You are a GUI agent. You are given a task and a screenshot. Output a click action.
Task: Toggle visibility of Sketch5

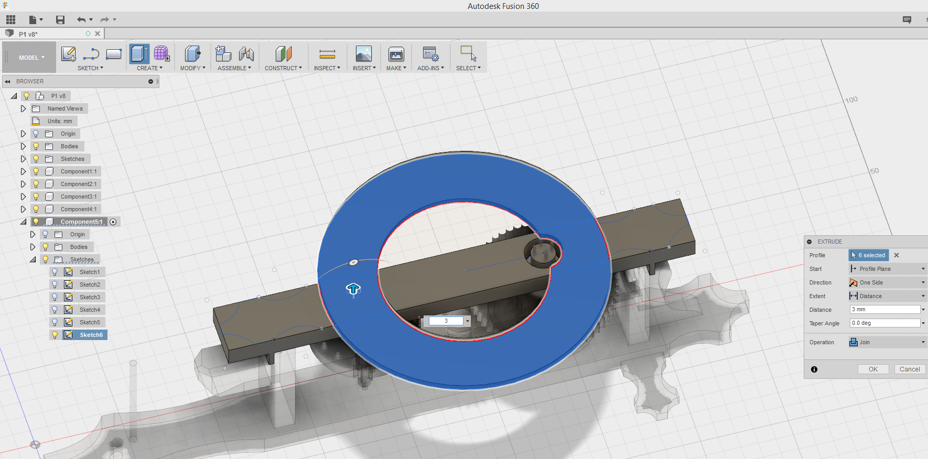[x=55, y=322]
